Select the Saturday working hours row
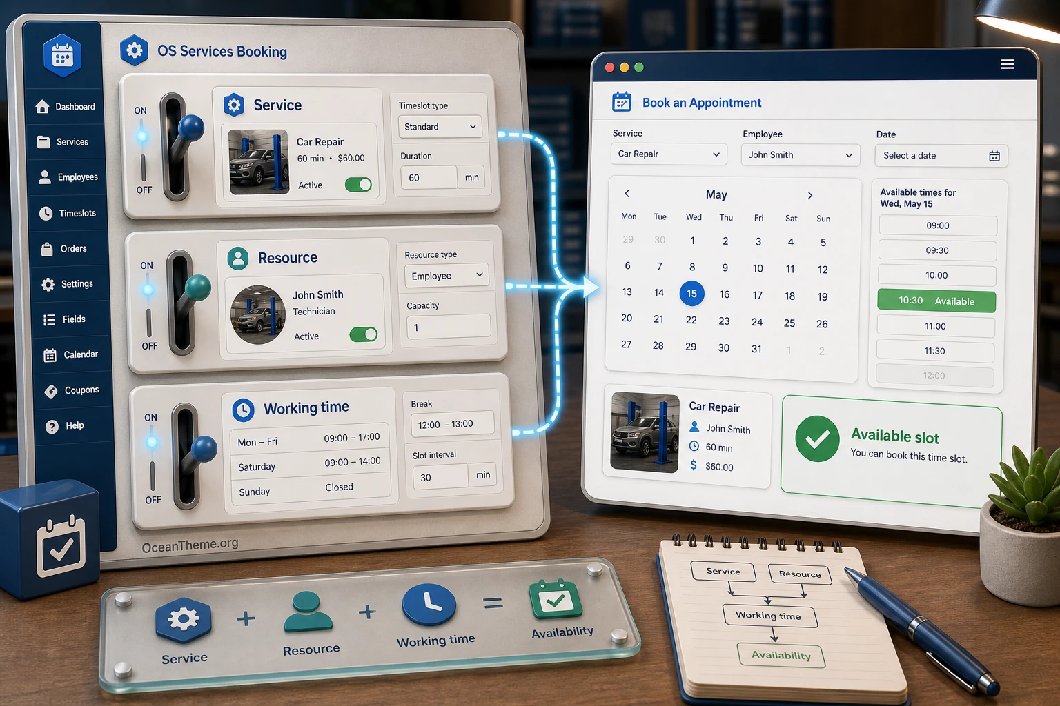The image size is (1060, 706). pos(310,464)
